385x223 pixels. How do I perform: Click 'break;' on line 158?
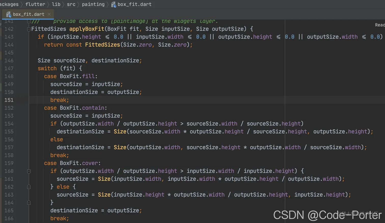pyautogui.click(x=60, y=155)
